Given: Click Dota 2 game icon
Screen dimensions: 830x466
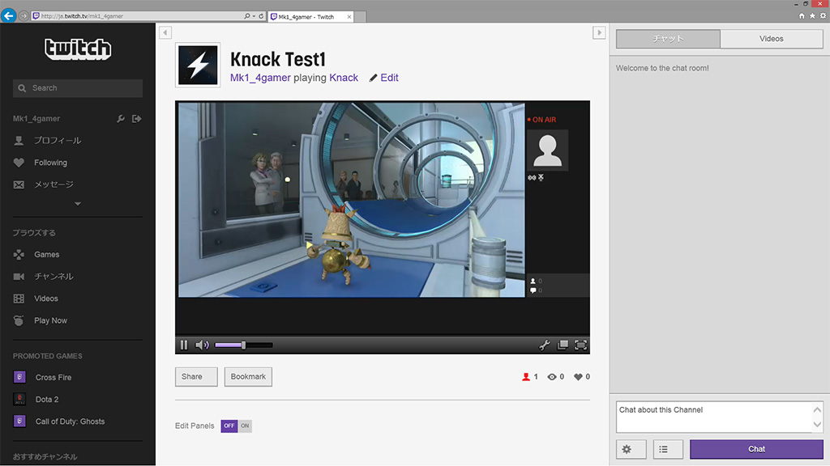Looking at the screenshot, I should pos(19,400).
